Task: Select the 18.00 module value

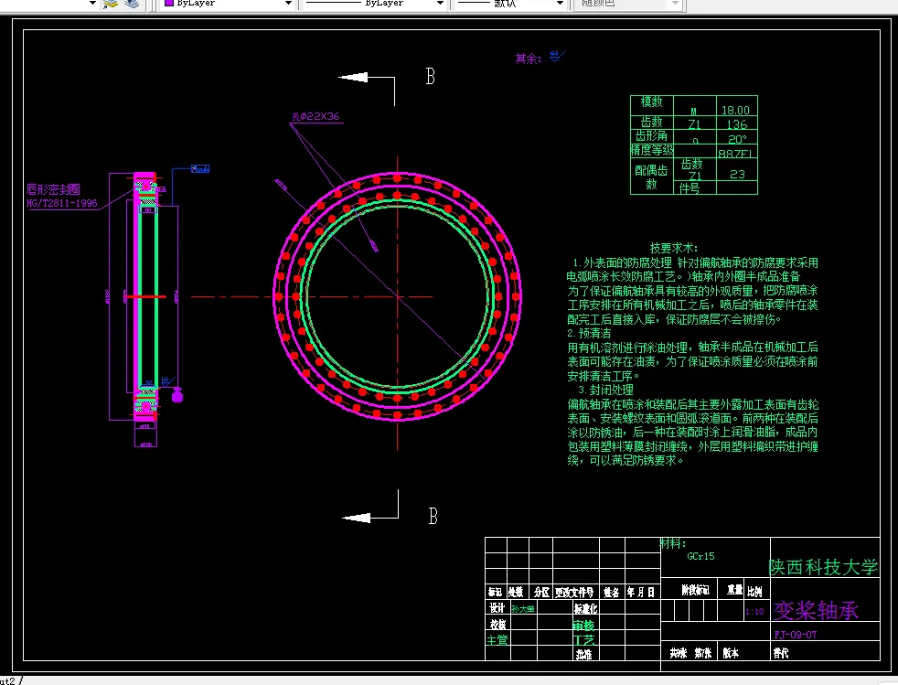Action: [x=736, y=110]
